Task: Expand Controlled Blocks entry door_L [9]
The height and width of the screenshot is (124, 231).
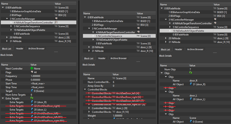Action: pos(89,108)
